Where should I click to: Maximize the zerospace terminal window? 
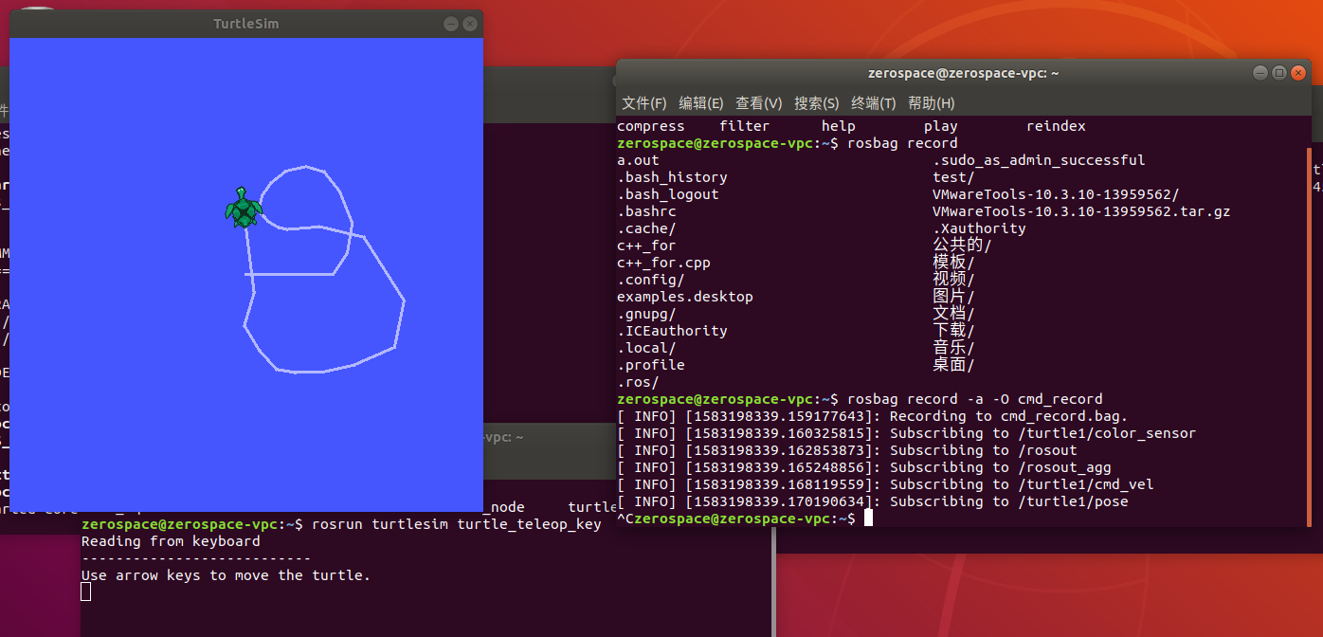tap(1279, 73)
